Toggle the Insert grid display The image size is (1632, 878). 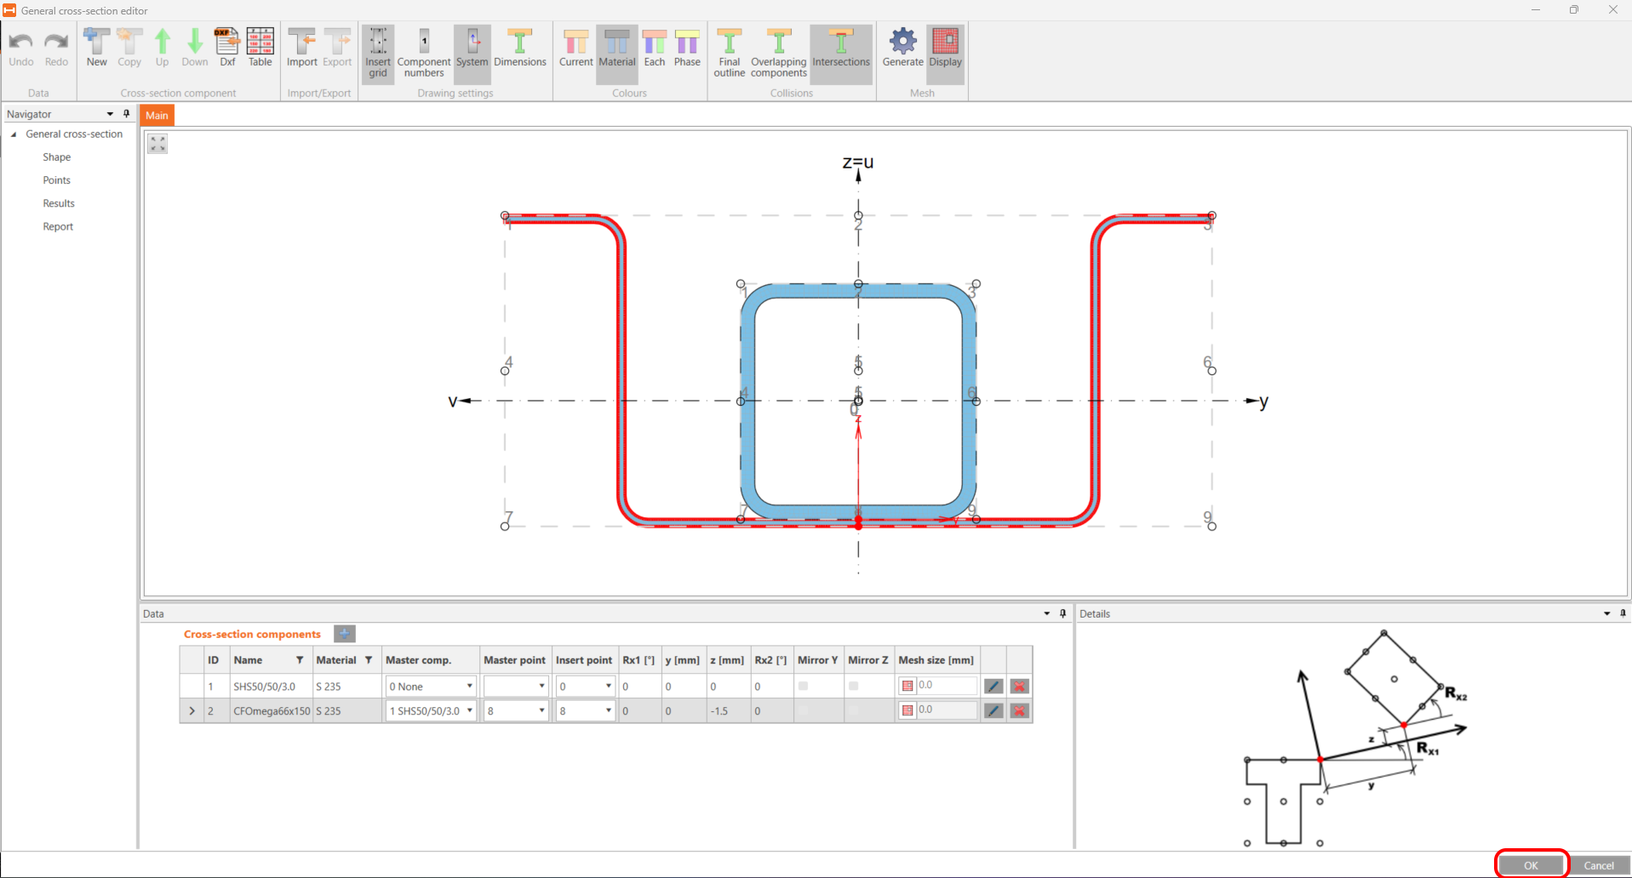point(378,53)
